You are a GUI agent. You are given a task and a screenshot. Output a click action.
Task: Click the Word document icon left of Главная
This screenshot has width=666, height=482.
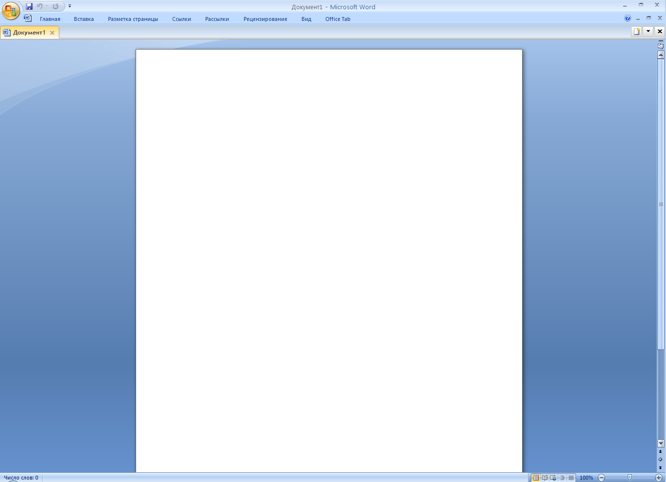28,18
